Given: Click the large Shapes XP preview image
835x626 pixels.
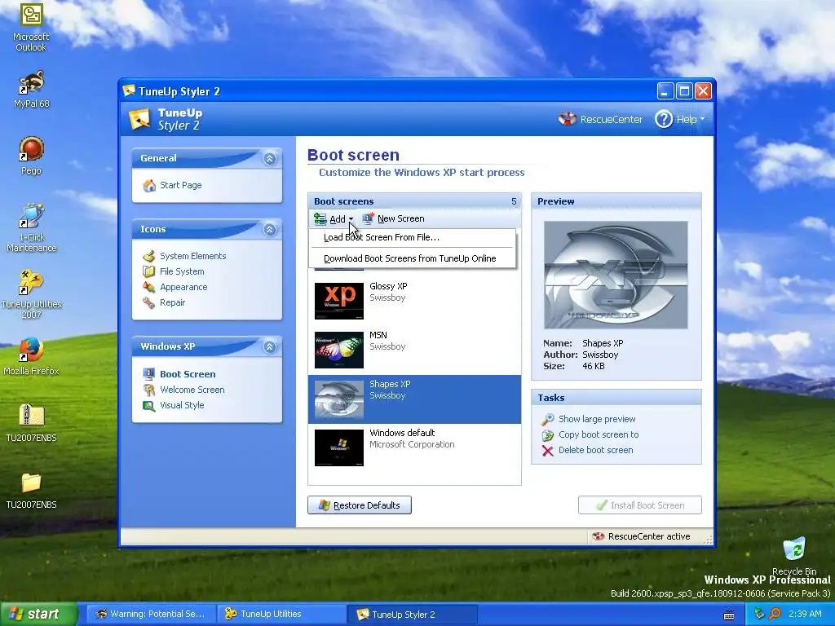Looking at the screenshot, I should (x=616, y=275).
